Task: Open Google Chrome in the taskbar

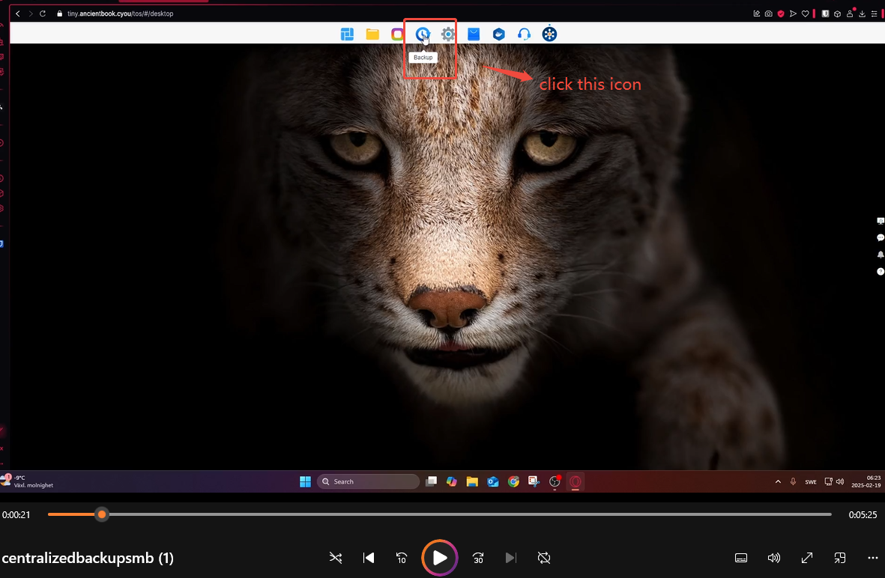Action: tap(513, 481)
